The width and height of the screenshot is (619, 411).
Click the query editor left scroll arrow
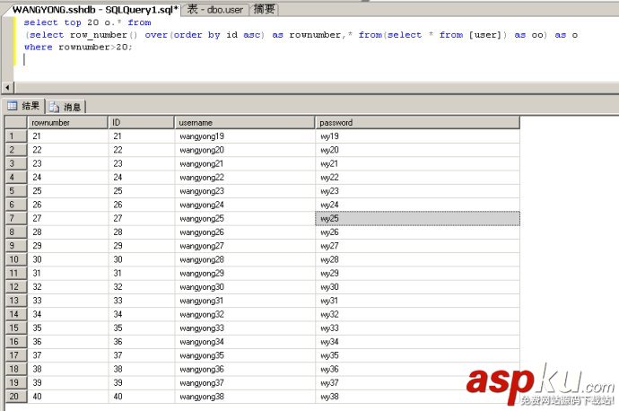tap(7, 87)
